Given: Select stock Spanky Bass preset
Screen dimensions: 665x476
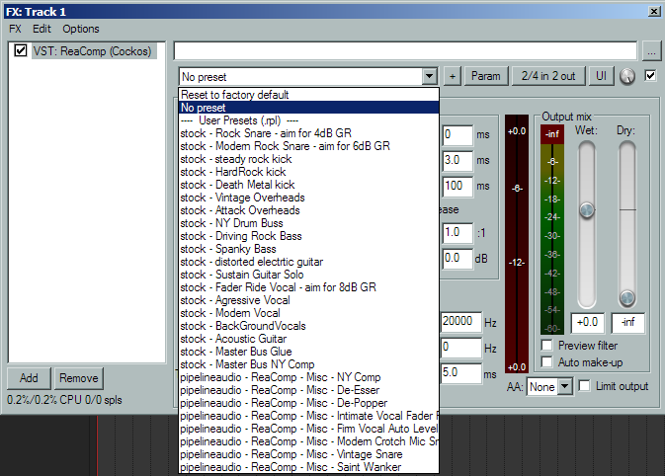Looking at the screenshot, I should point(308,249).
